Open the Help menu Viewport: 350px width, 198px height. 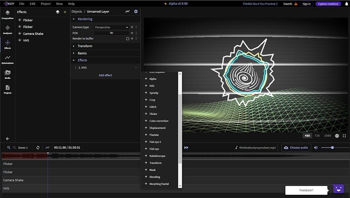[72, 4]
